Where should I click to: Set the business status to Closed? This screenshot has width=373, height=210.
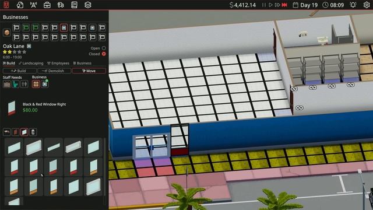click(104, 54)
